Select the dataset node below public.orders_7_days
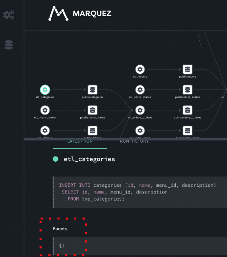Screen dimensions: 227x257 (x=187, y=131)
